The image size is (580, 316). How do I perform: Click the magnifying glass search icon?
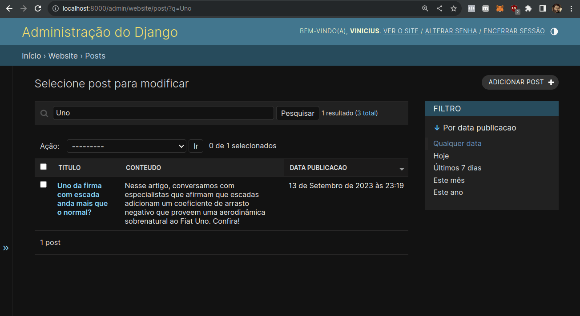point(44,113)
